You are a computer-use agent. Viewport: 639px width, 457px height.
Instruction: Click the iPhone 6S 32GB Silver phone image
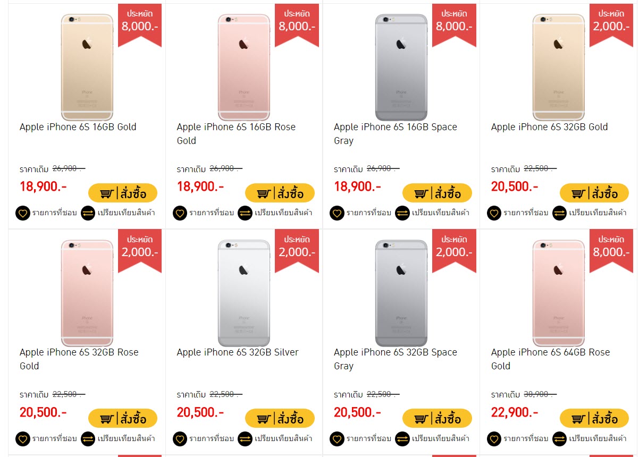(x=244, y=293)
